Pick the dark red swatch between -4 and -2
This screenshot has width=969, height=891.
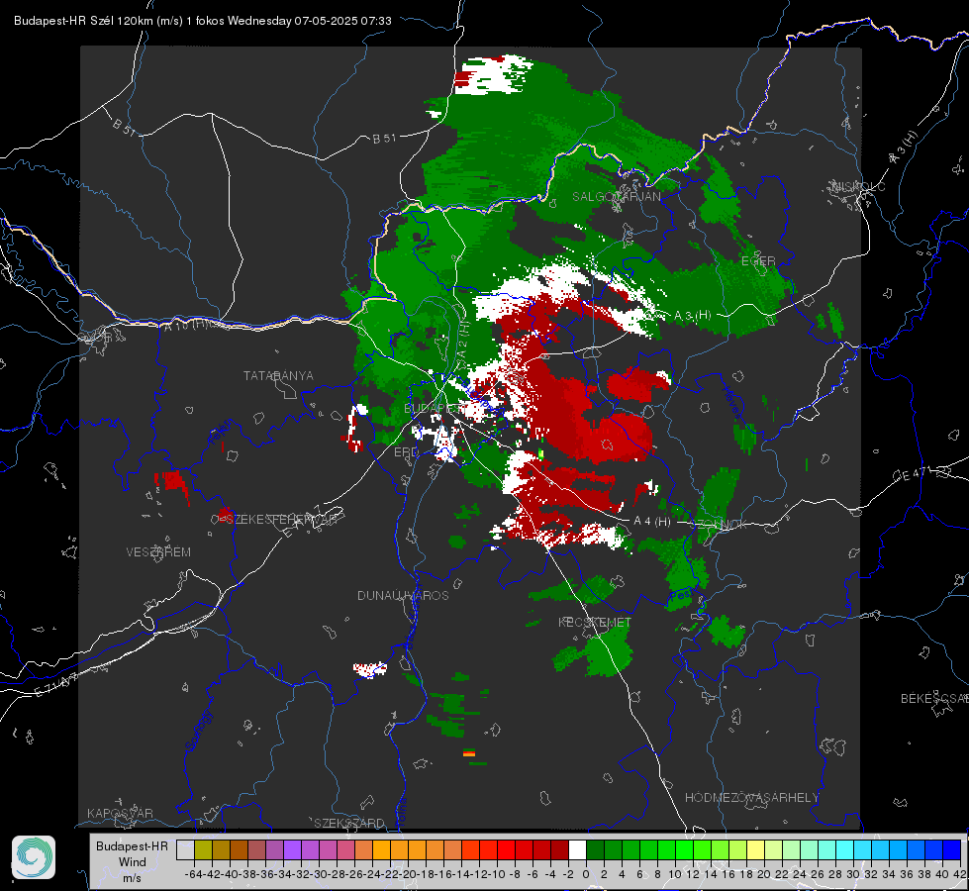560,850
